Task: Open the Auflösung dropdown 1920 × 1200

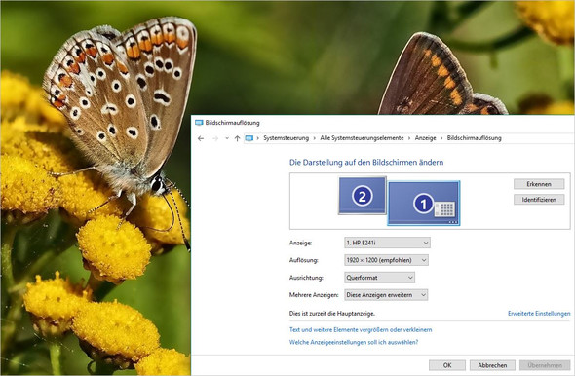Action: (x=386, y=260)
